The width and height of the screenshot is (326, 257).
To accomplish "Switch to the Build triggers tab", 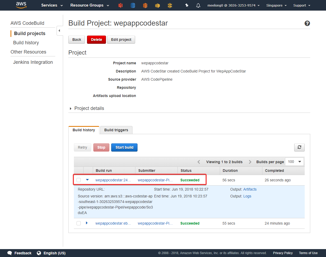I will 116,130.
